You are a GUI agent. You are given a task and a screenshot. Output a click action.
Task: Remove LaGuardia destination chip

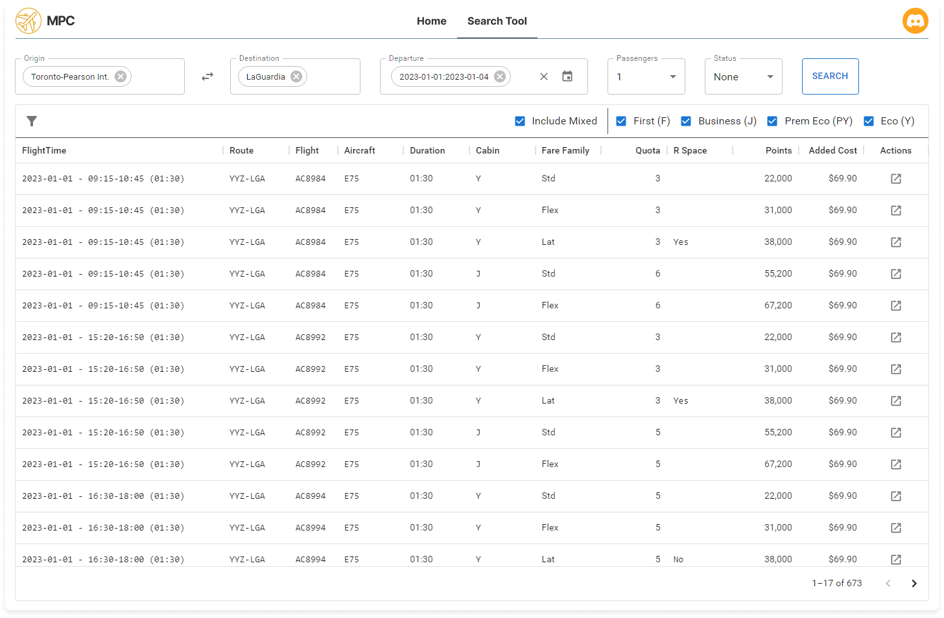click(x=296, y=76)
